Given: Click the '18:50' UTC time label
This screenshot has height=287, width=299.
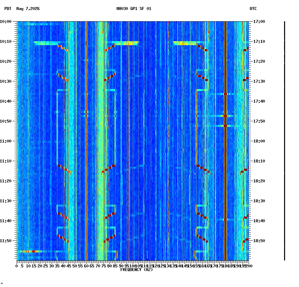Looking at the screenshot, I should [259, 241].
